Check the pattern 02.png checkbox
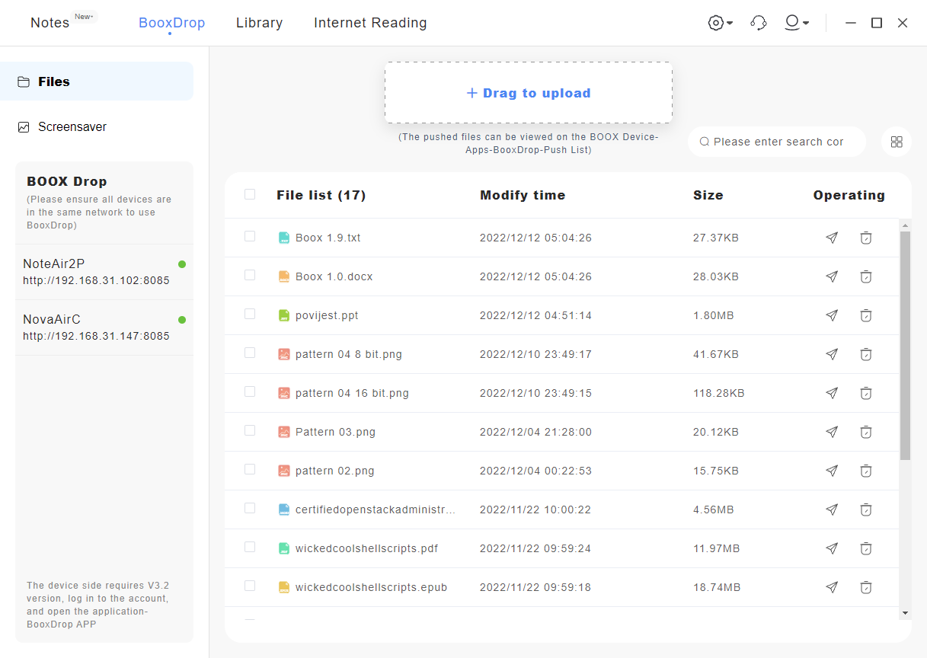This screenshot has width=927, height=658. pyautogui.click(x=250, y=469)
